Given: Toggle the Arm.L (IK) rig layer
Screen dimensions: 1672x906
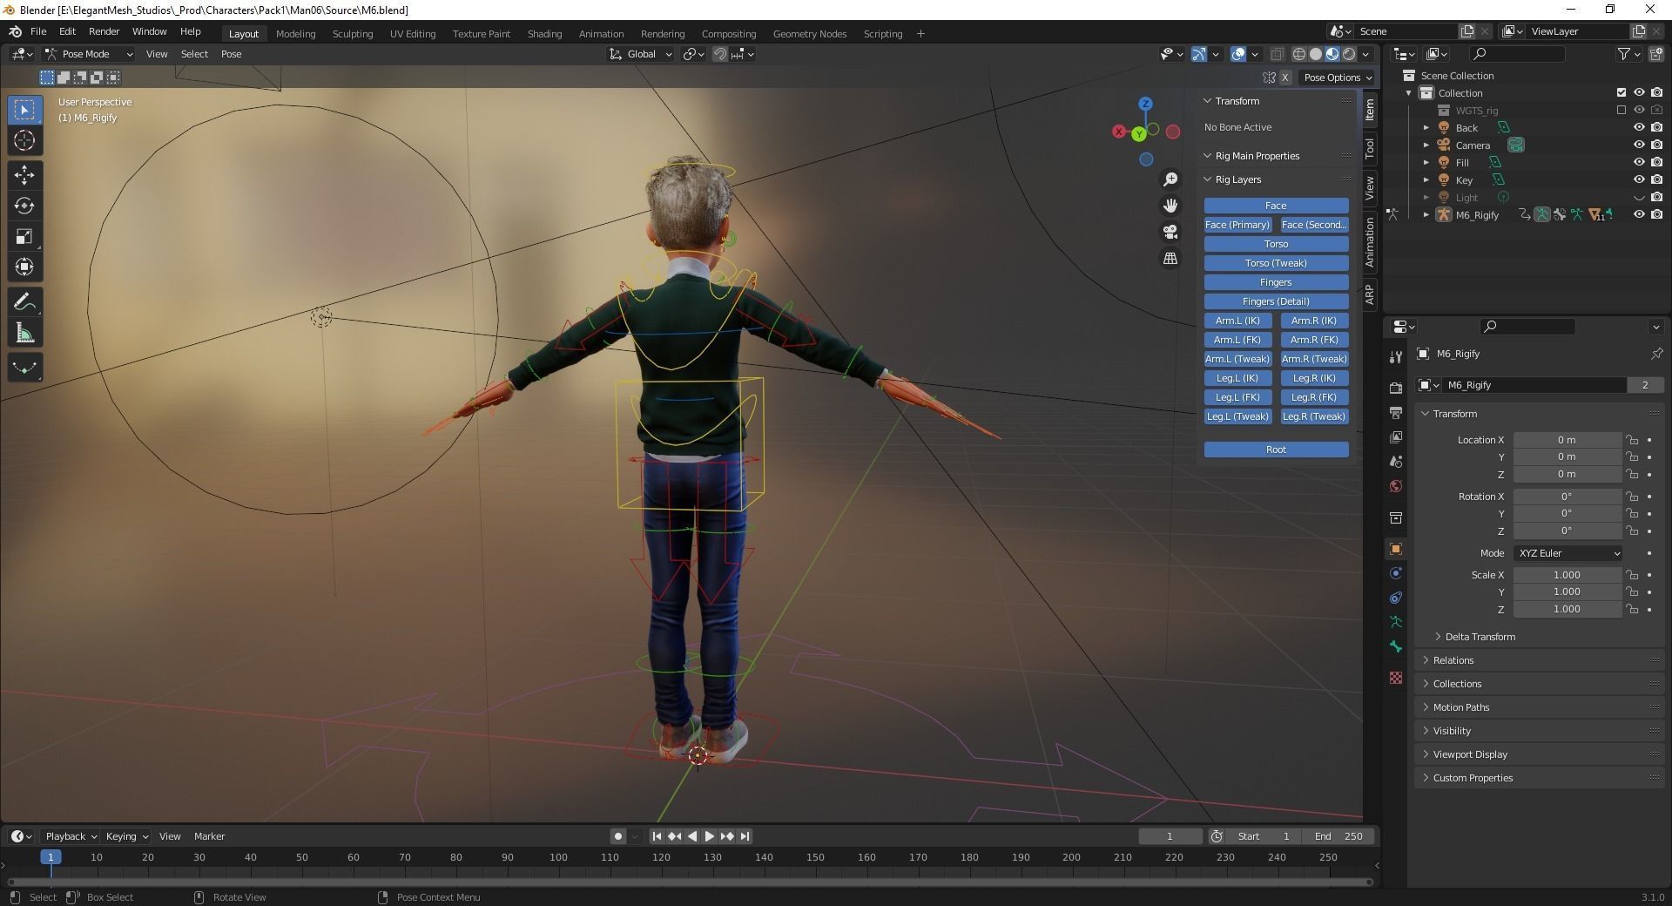Looking at the screenshot, I should click(x=1237, y=321).
